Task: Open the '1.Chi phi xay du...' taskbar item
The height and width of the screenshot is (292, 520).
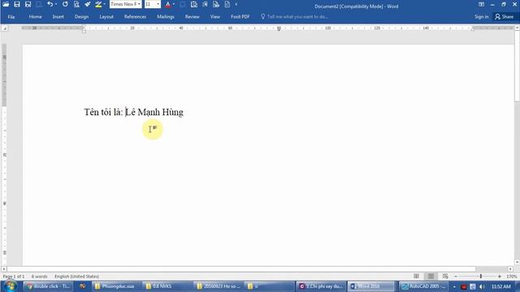Action: (321, 286)
